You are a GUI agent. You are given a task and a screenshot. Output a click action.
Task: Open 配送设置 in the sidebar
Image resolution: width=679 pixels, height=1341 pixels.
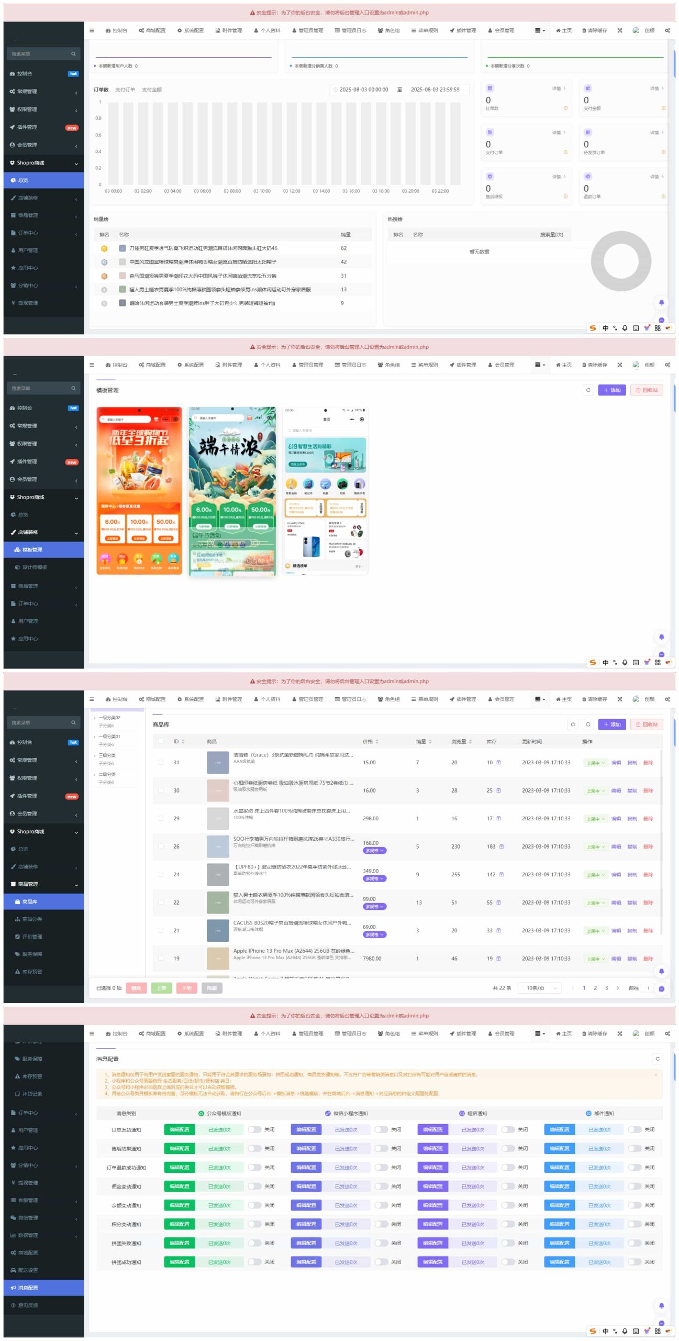28,1270
